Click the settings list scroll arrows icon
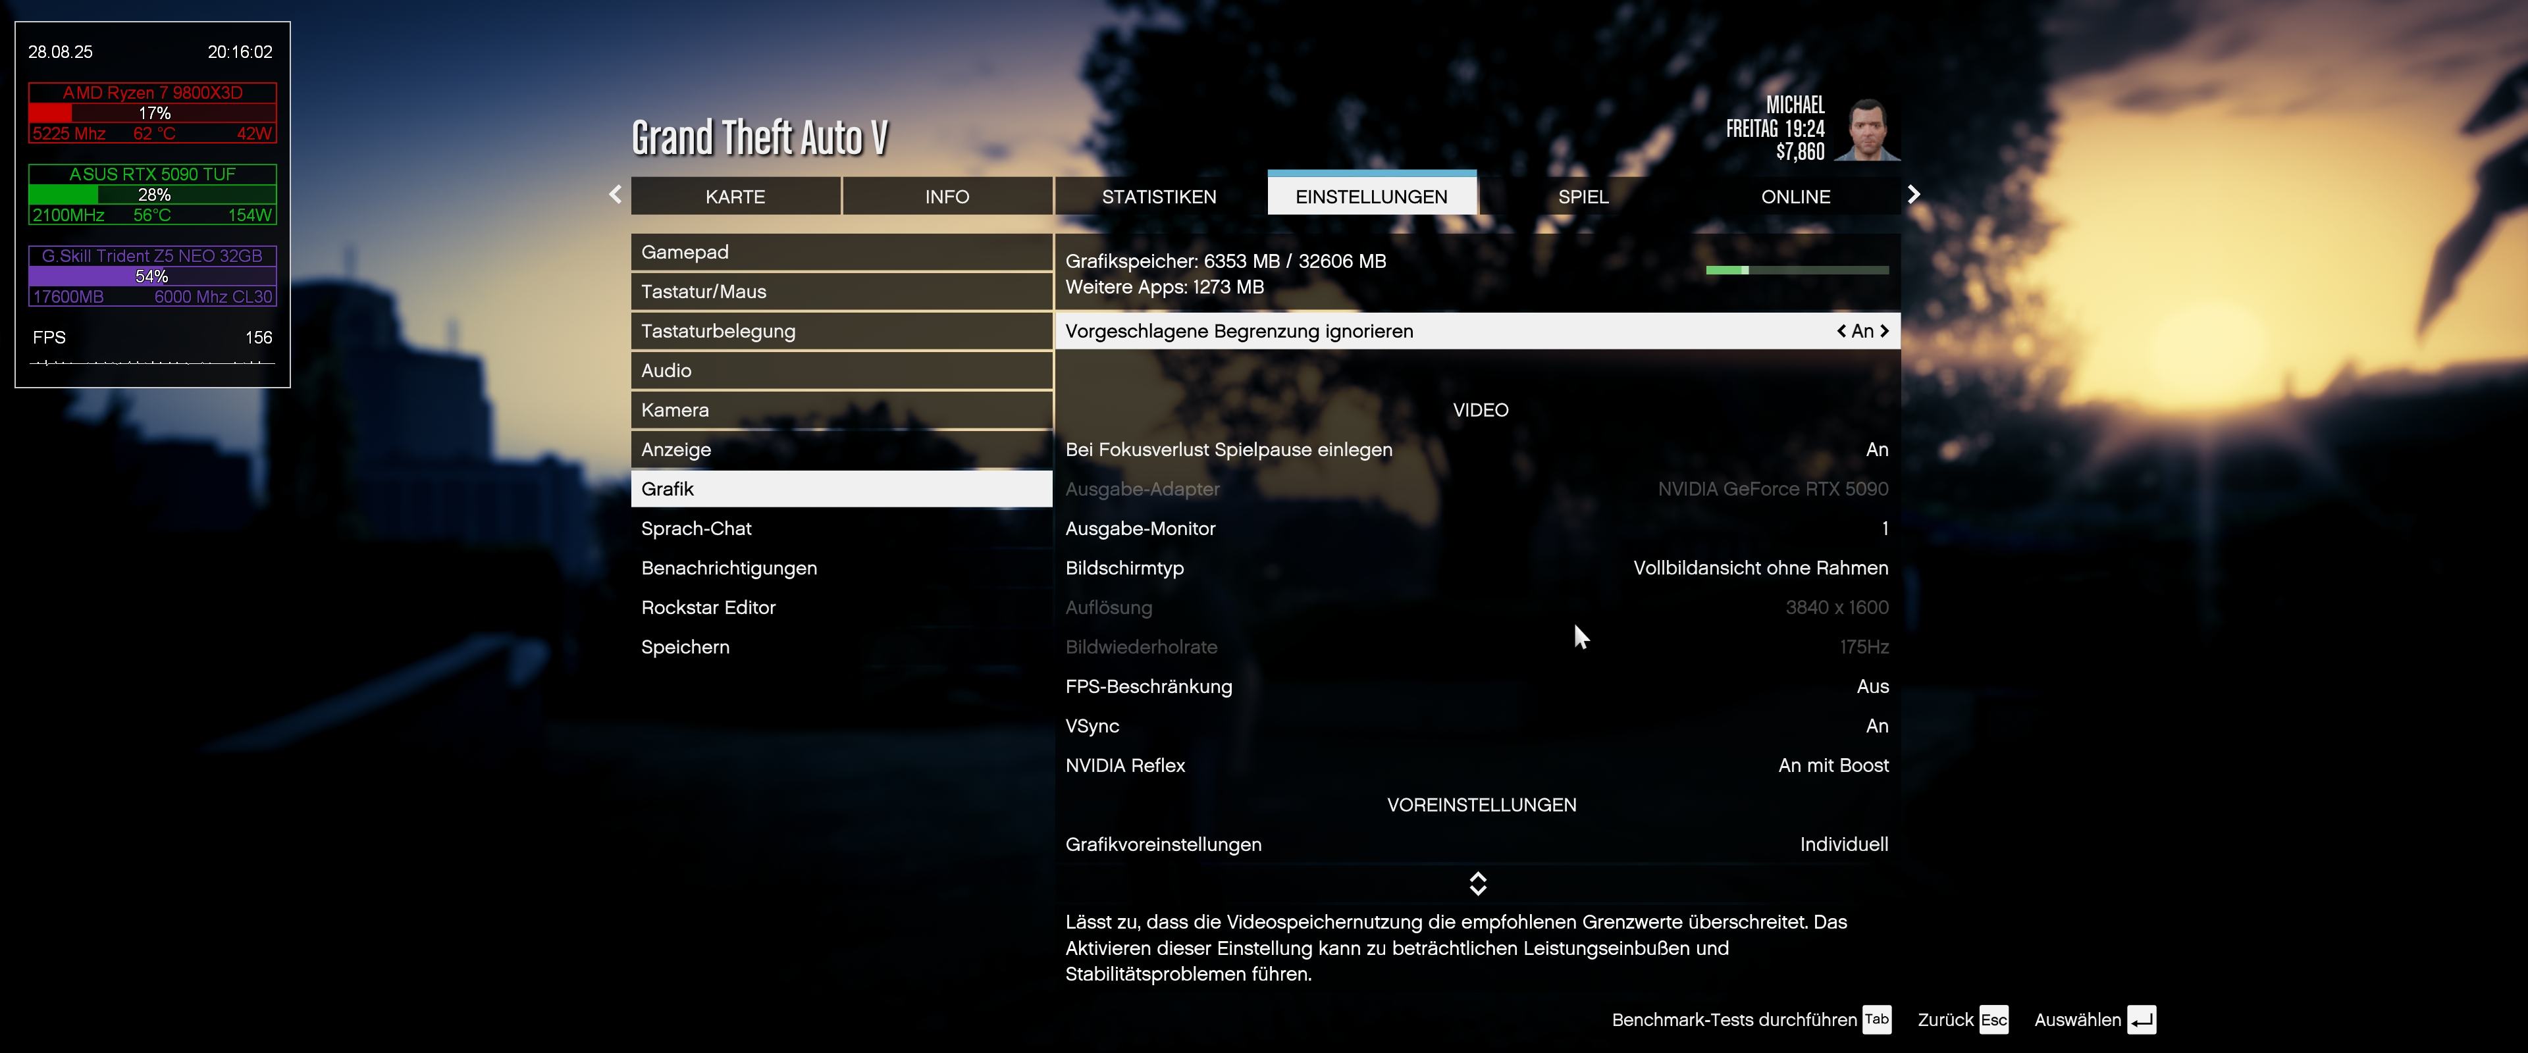Screen dimensions: 2528x1053 point(1478,883)
